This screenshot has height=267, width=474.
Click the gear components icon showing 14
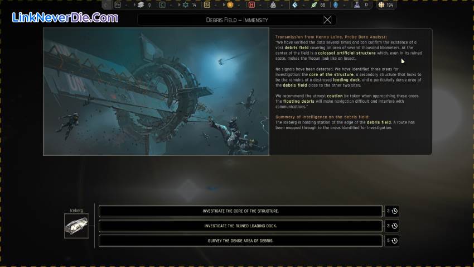pyautogui.click(x=186, y=5)
